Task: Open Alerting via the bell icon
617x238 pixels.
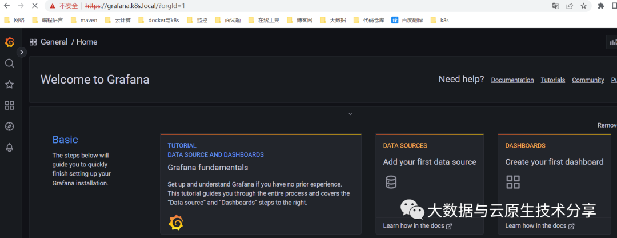Action: coord(10,148)
